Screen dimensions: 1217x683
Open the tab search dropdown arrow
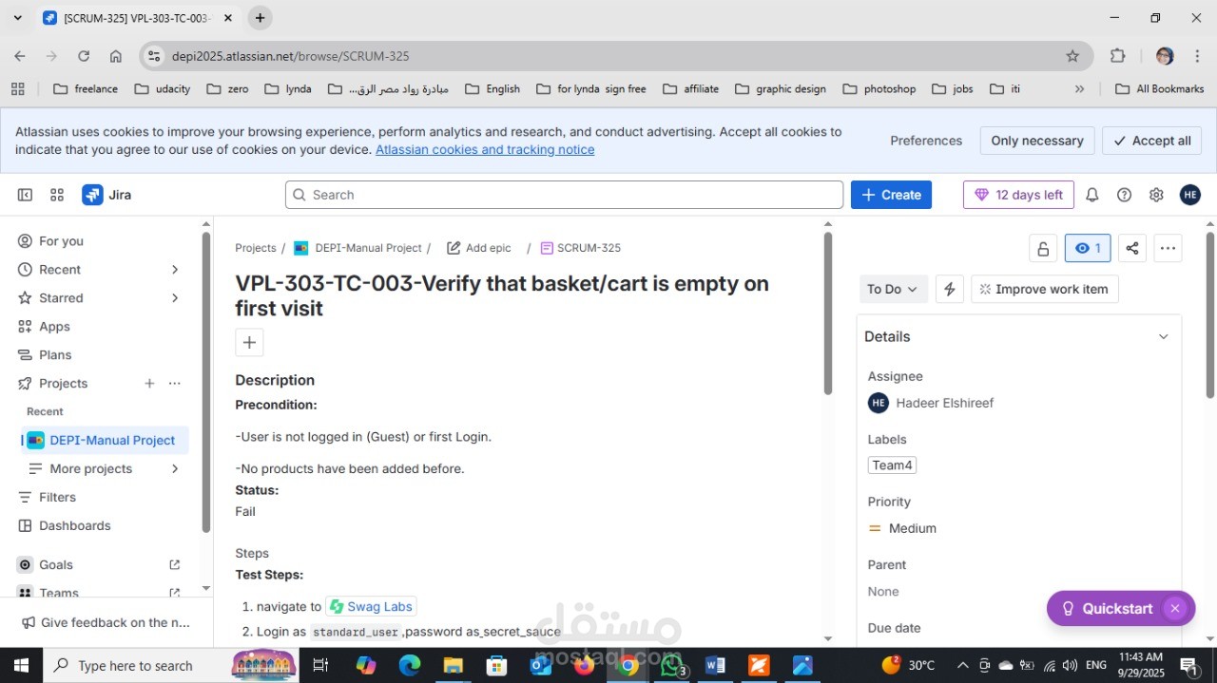pos(17,17)
